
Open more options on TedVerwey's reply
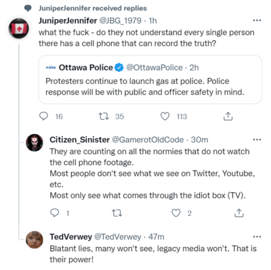257,237
